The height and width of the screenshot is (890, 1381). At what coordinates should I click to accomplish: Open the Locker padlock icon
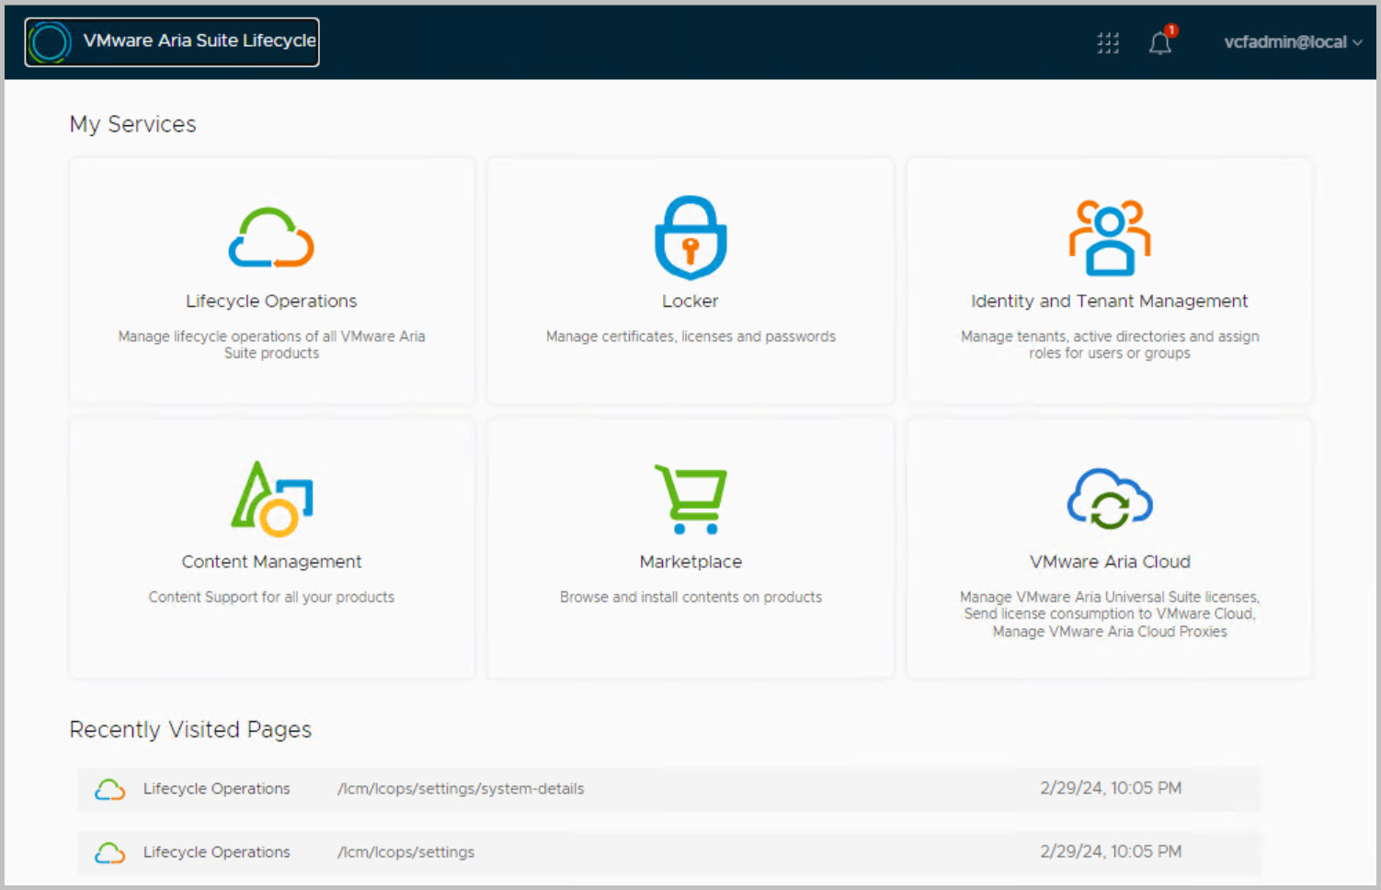pyautogui.click(x=690, y=237)
